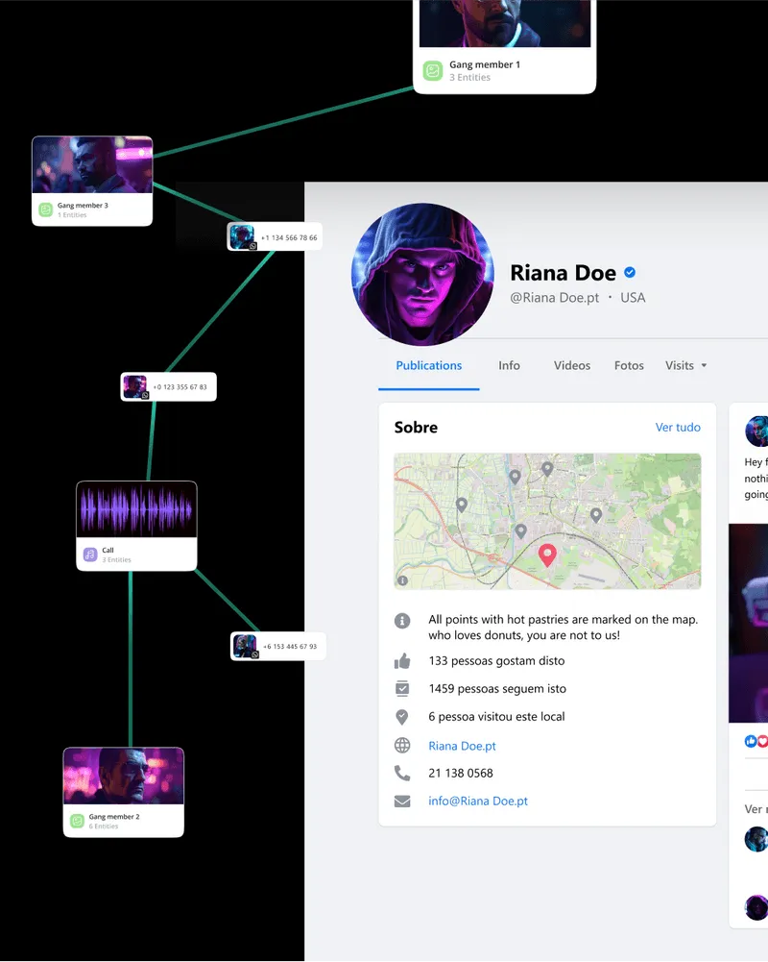Click the @Riana Doe.pt handle text
This screenshot has width=768, height=962.
click(x=555, y=298)
